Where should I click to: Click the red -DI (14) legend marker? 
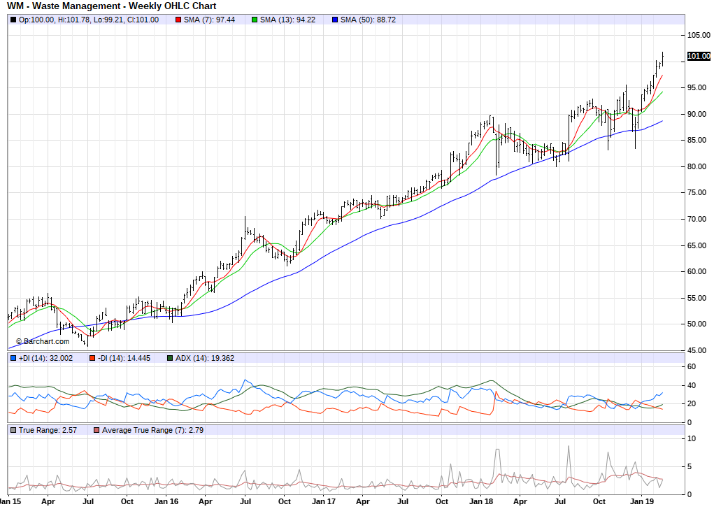point(92,358)
